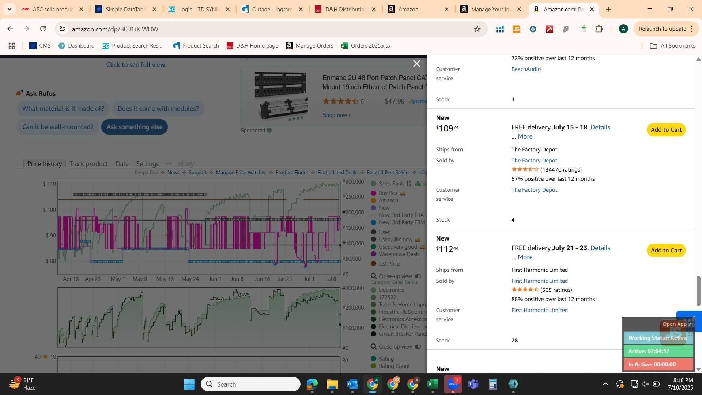Click the blue grid extension icon
The height and width of the screenshot is (395, 702).
(500, 29)
